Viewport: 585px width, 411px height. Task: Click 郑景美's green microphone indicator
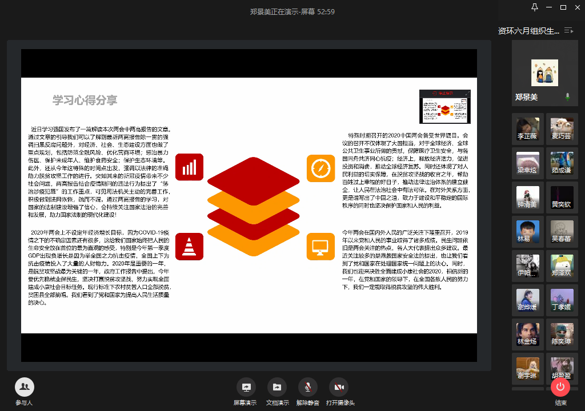[x=567, y=97]
